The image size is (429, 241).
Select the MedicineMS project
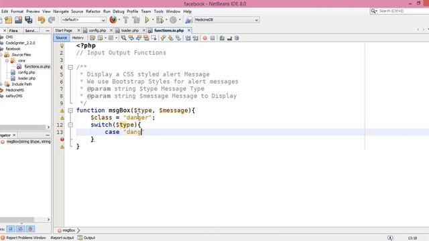15,90
